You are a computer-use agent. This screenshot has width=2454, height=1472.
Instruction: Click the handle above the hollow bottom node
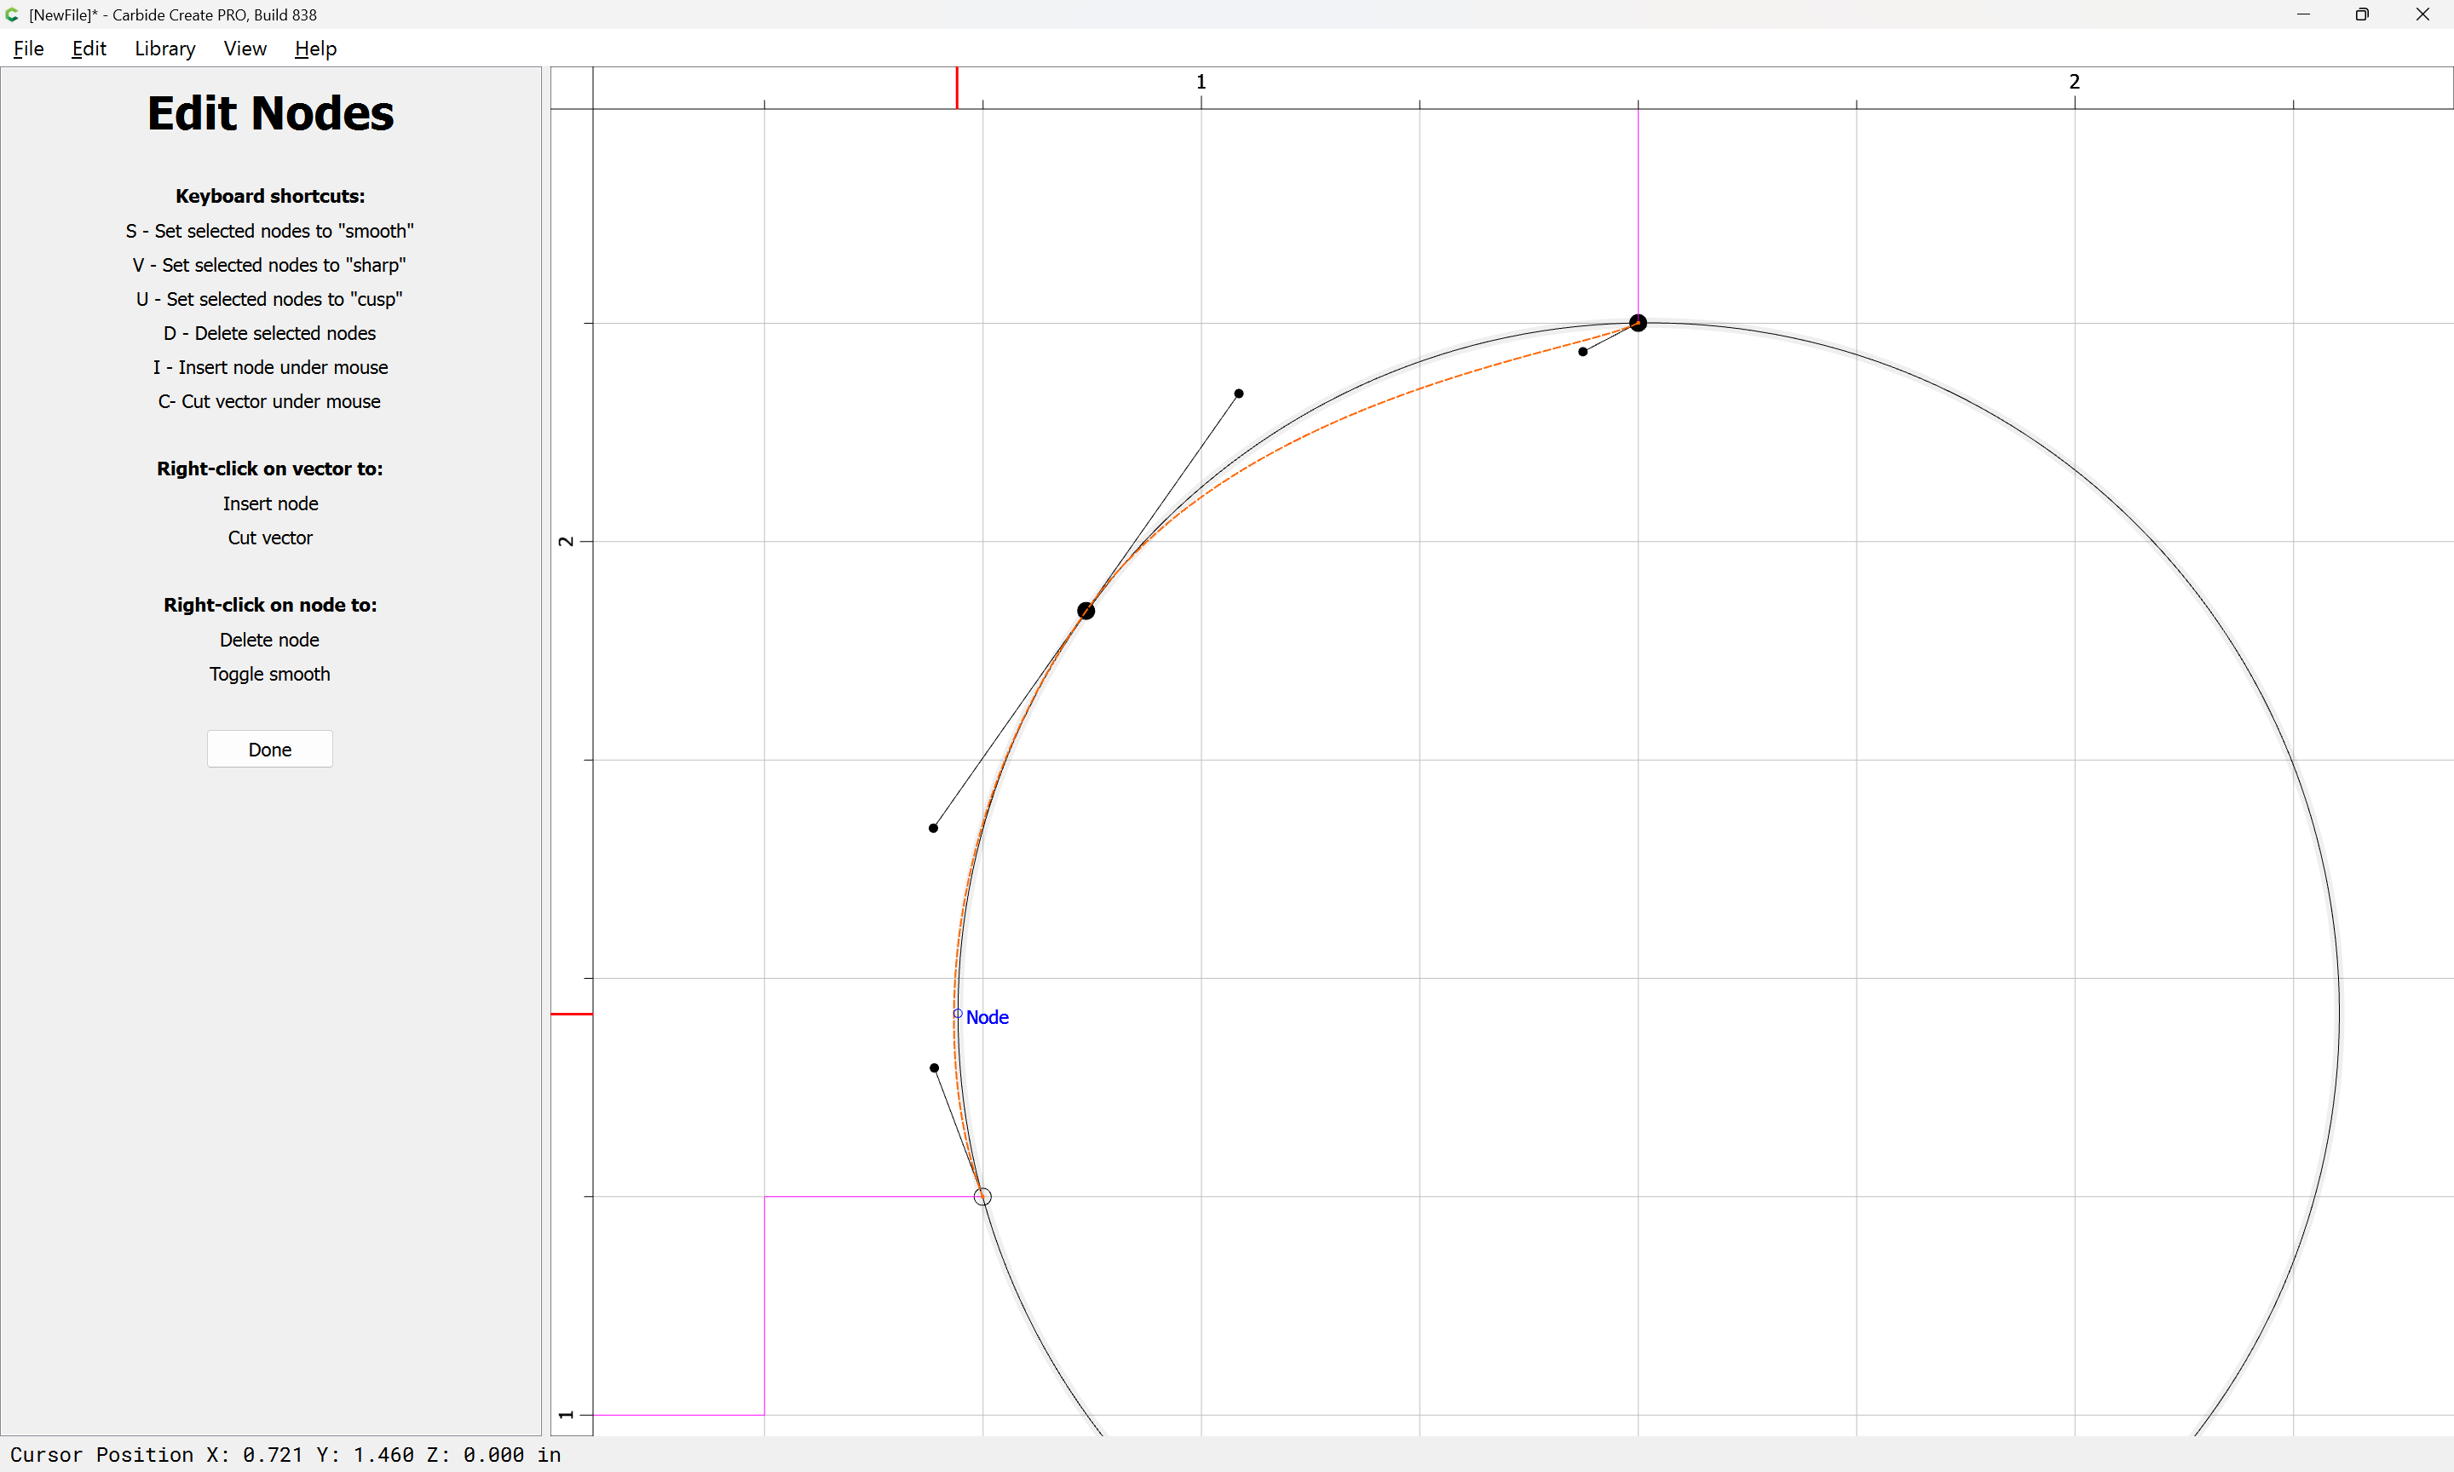[x=935, y=1068]
